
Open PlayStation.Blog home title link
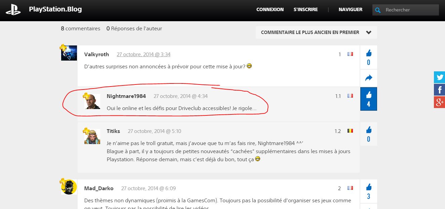[x=55, y=9]
